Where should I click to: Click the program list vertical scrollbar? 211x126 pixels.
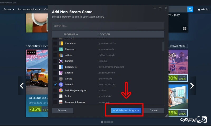[x=163, y=46]
